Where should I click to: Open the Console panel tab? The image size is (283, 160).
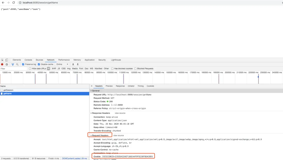pyautogui.click(x=28, y=60)
